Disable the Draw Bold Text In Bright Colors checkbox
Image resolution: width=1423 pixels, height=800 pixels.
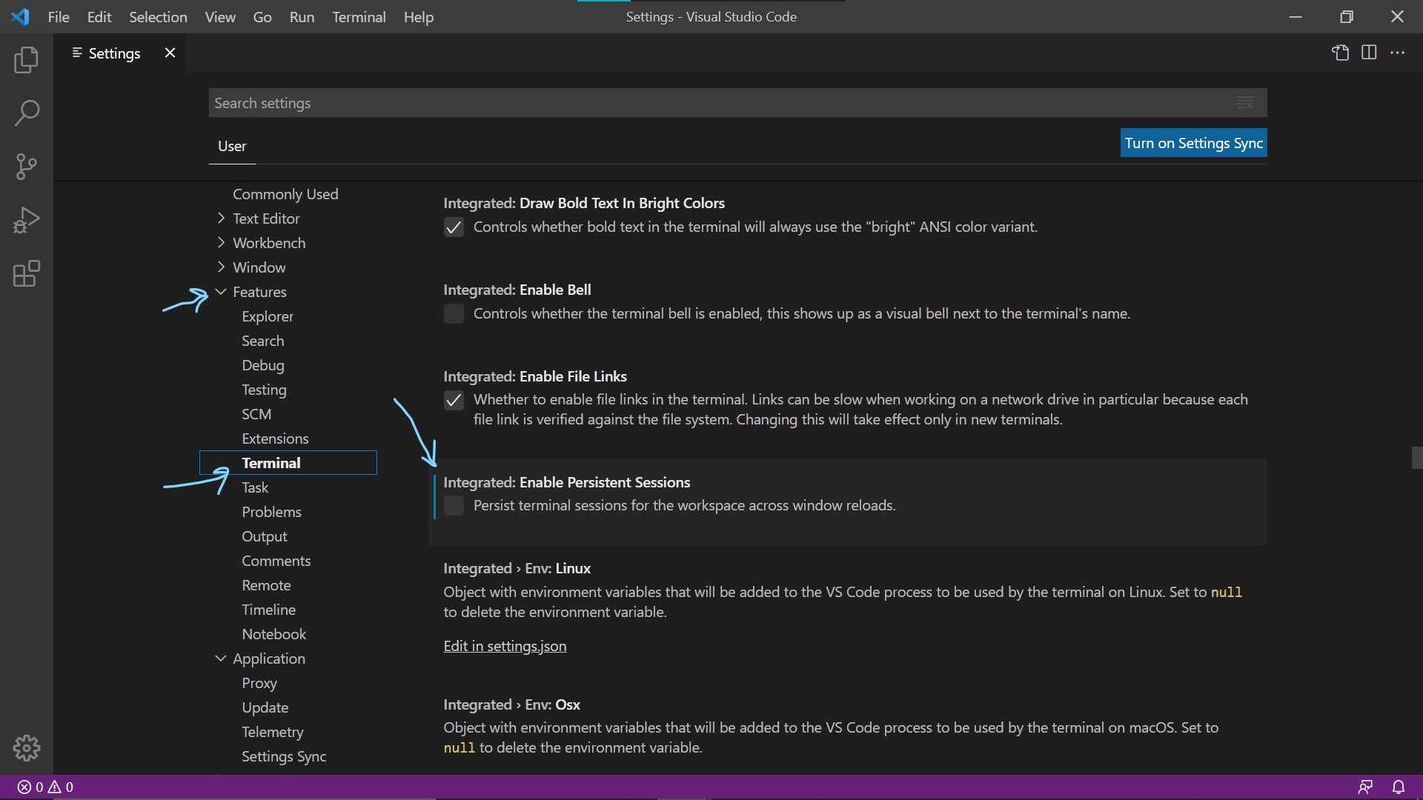coord(453,227)
